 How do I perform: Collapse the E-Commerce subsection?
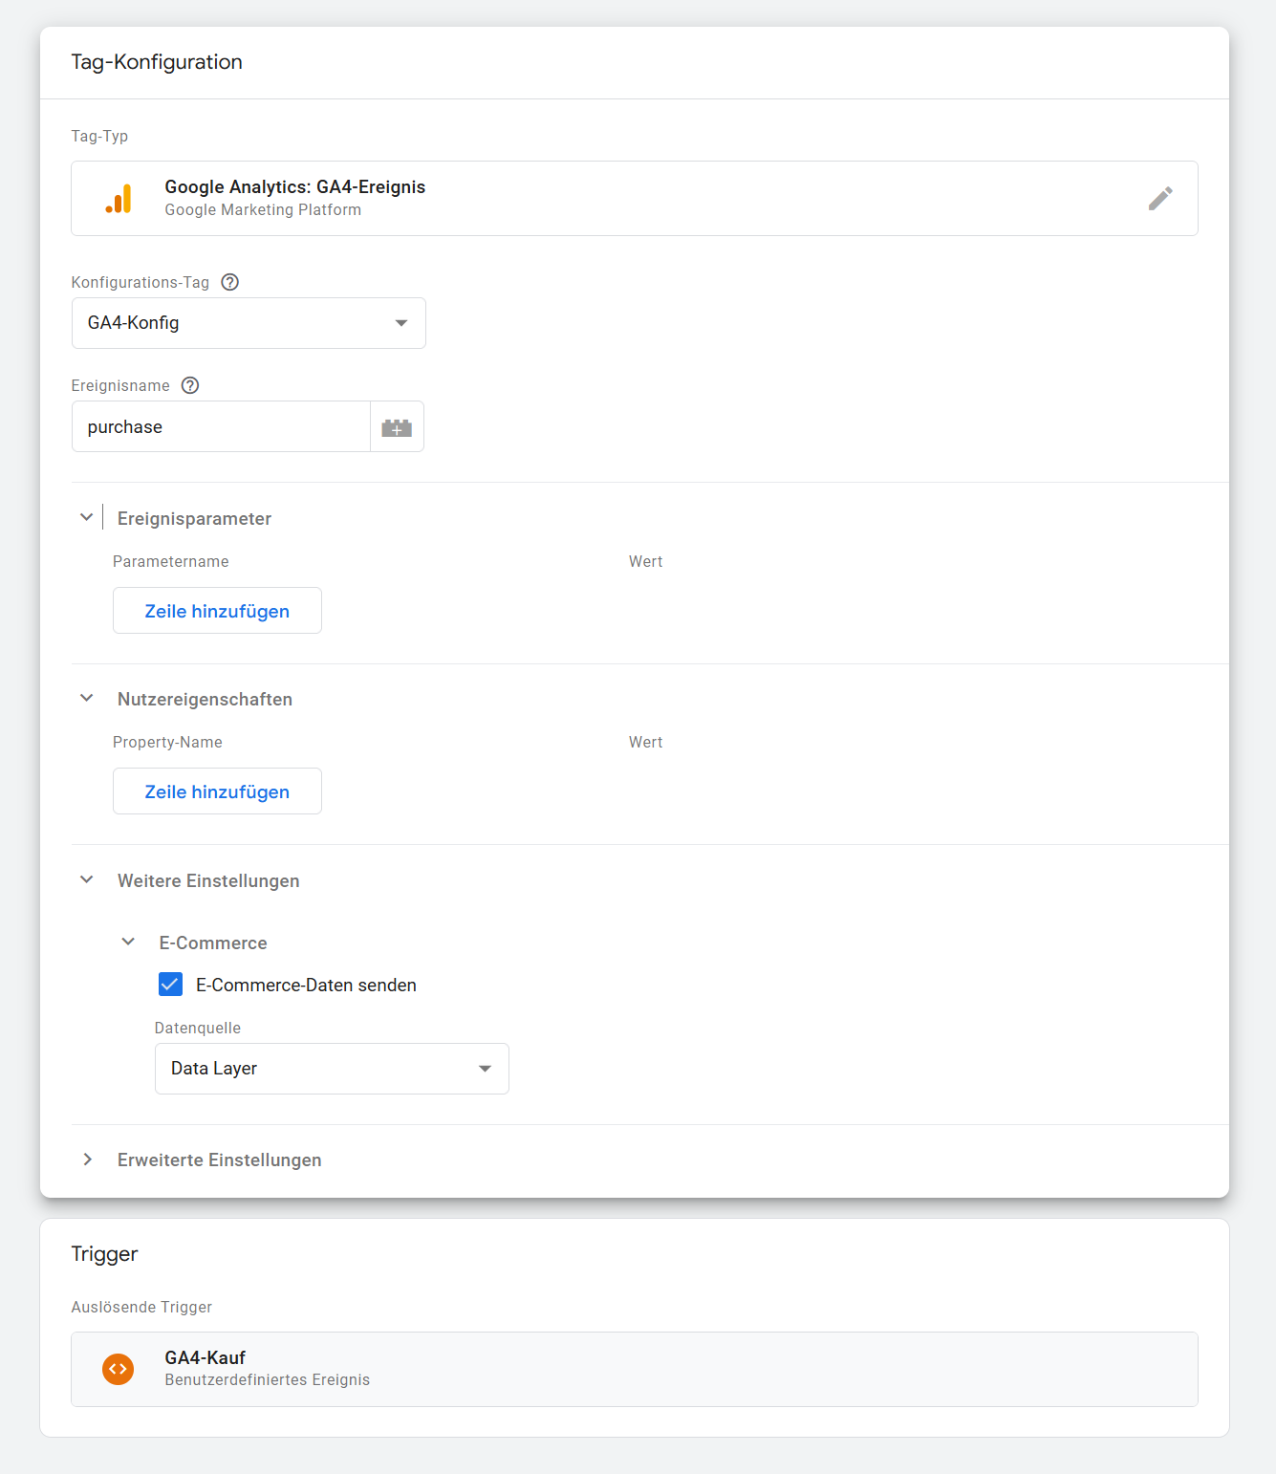(128, 943)
